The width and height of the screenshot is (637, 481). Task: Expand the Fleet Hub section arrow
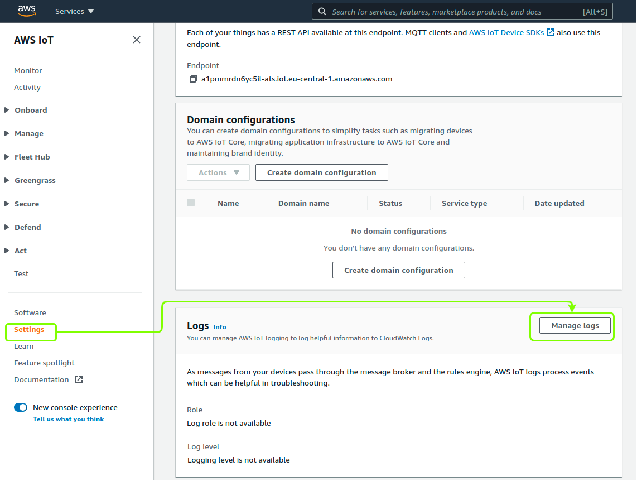click(x=7, y=157)
